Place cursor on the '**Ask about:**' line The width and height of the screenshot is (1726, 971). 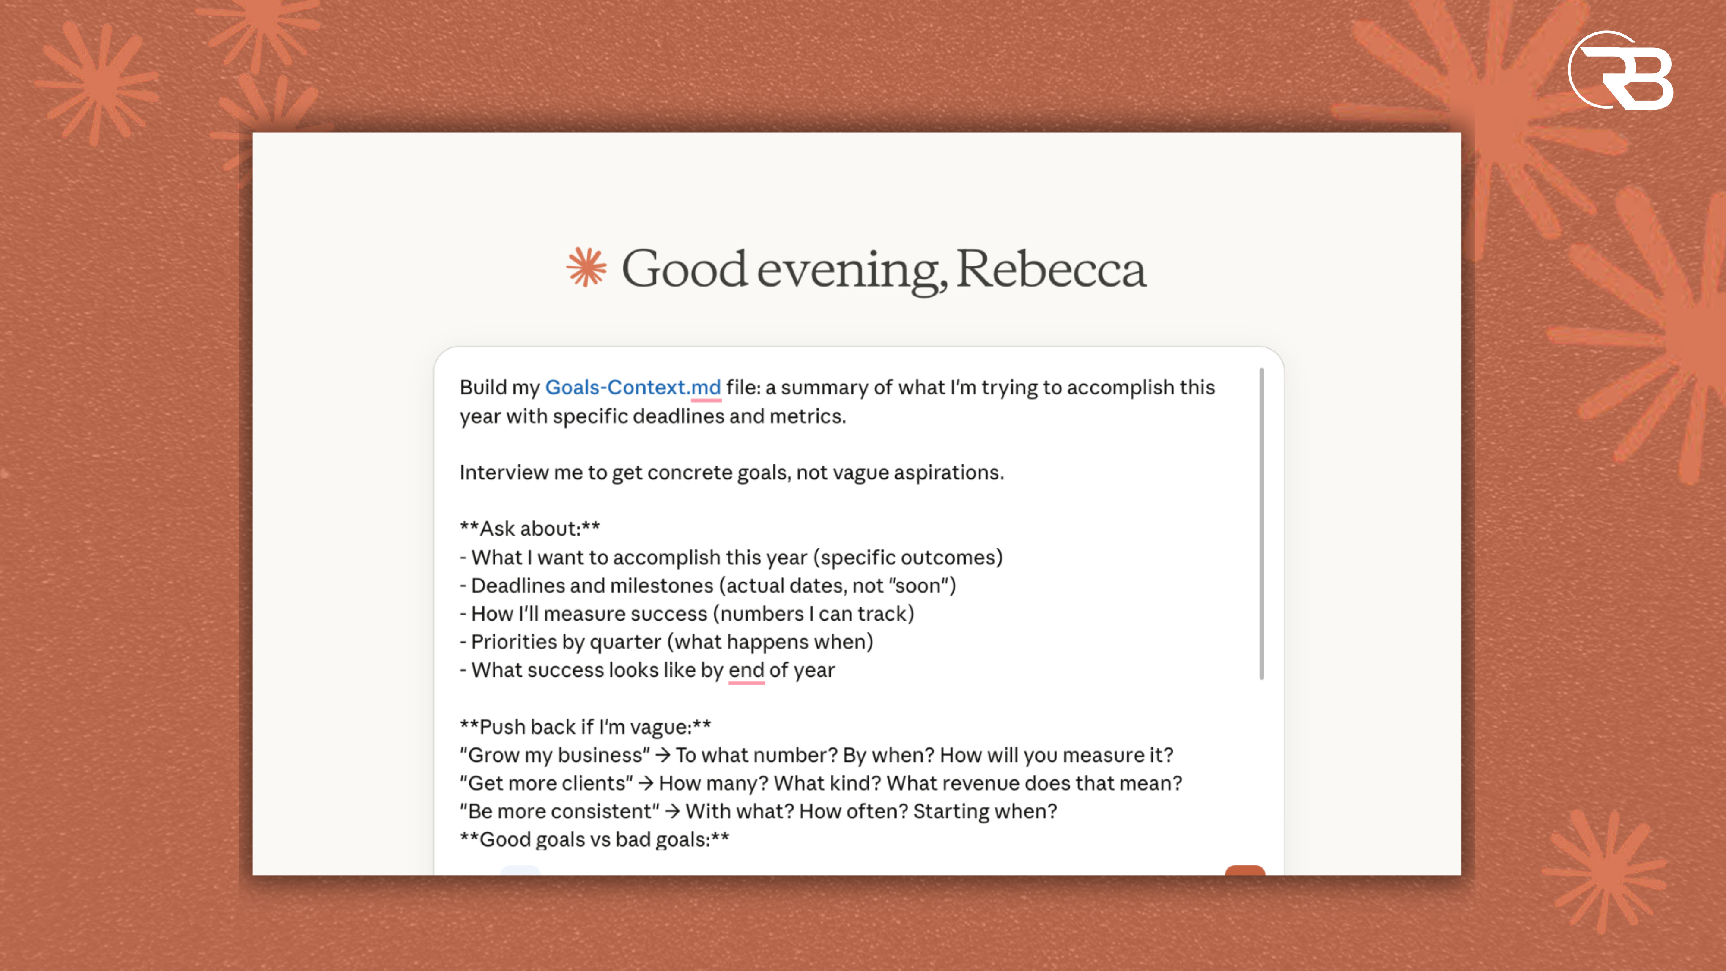(x=529, y=529)
